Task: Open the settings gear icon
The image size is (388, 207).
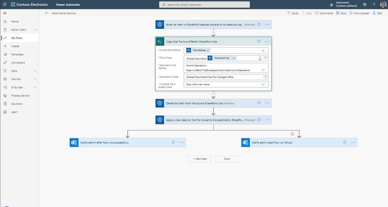Action: click(365, 4)
